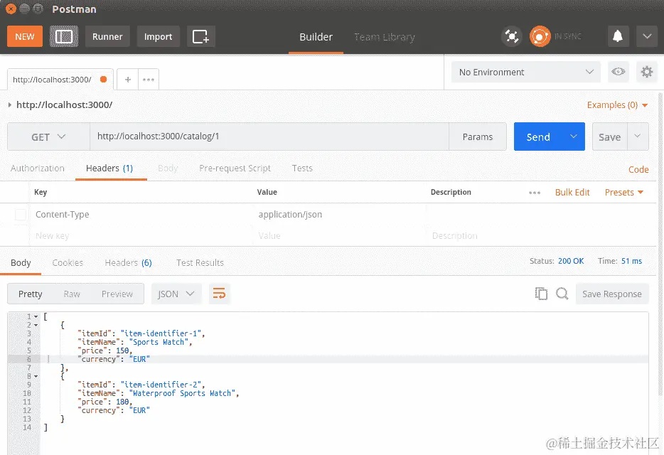Switch to the Builder tab
664x455 pixels.
(316, 37)
